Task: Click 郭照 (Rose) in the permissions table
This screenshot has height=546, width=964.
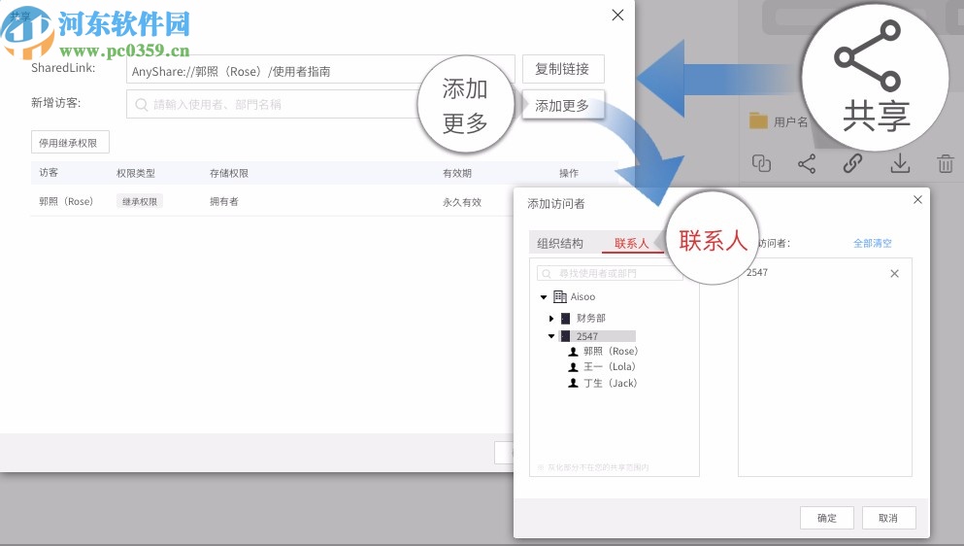Action: [x=66, y=201]
